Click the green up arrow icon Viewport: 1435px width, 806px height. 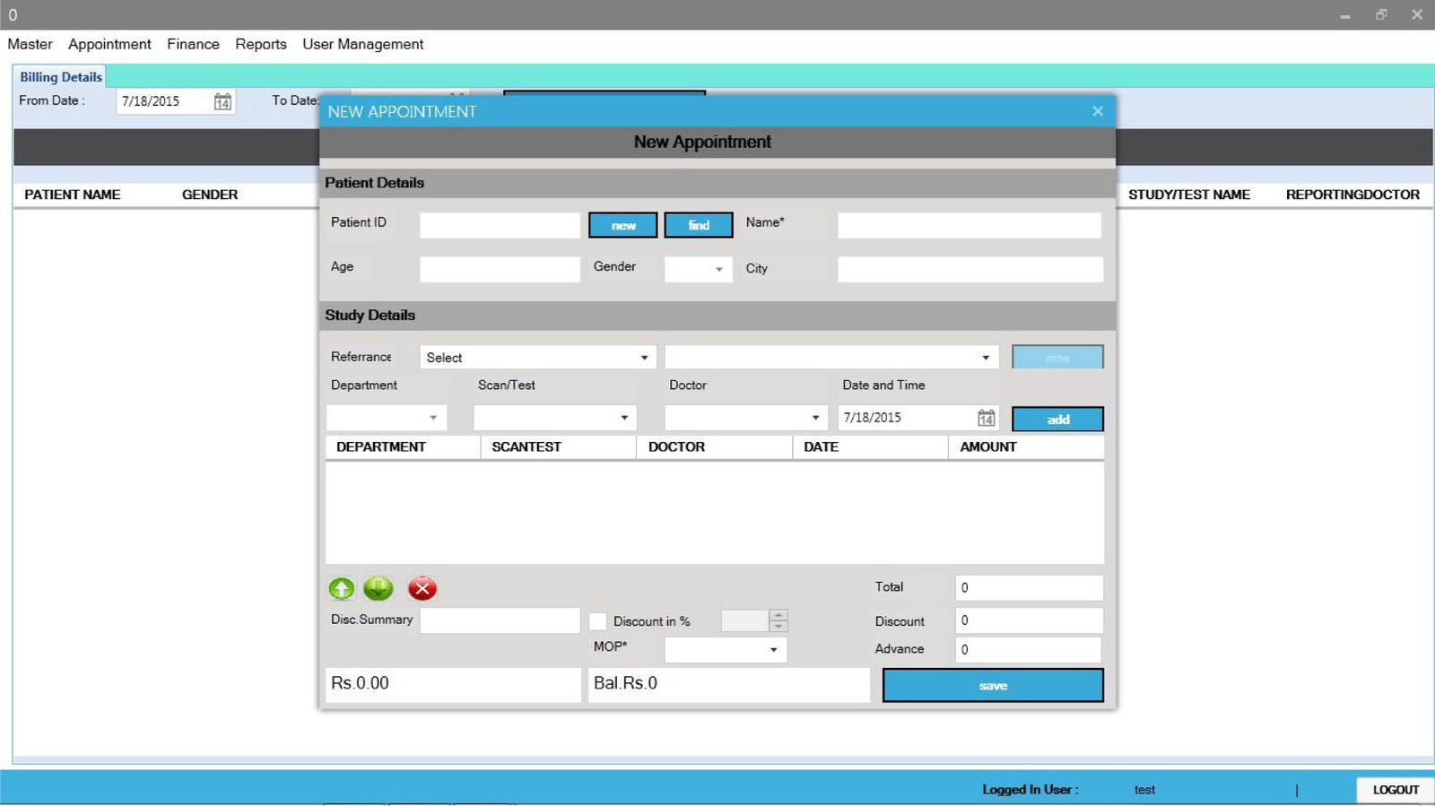(x=341, y=588)
